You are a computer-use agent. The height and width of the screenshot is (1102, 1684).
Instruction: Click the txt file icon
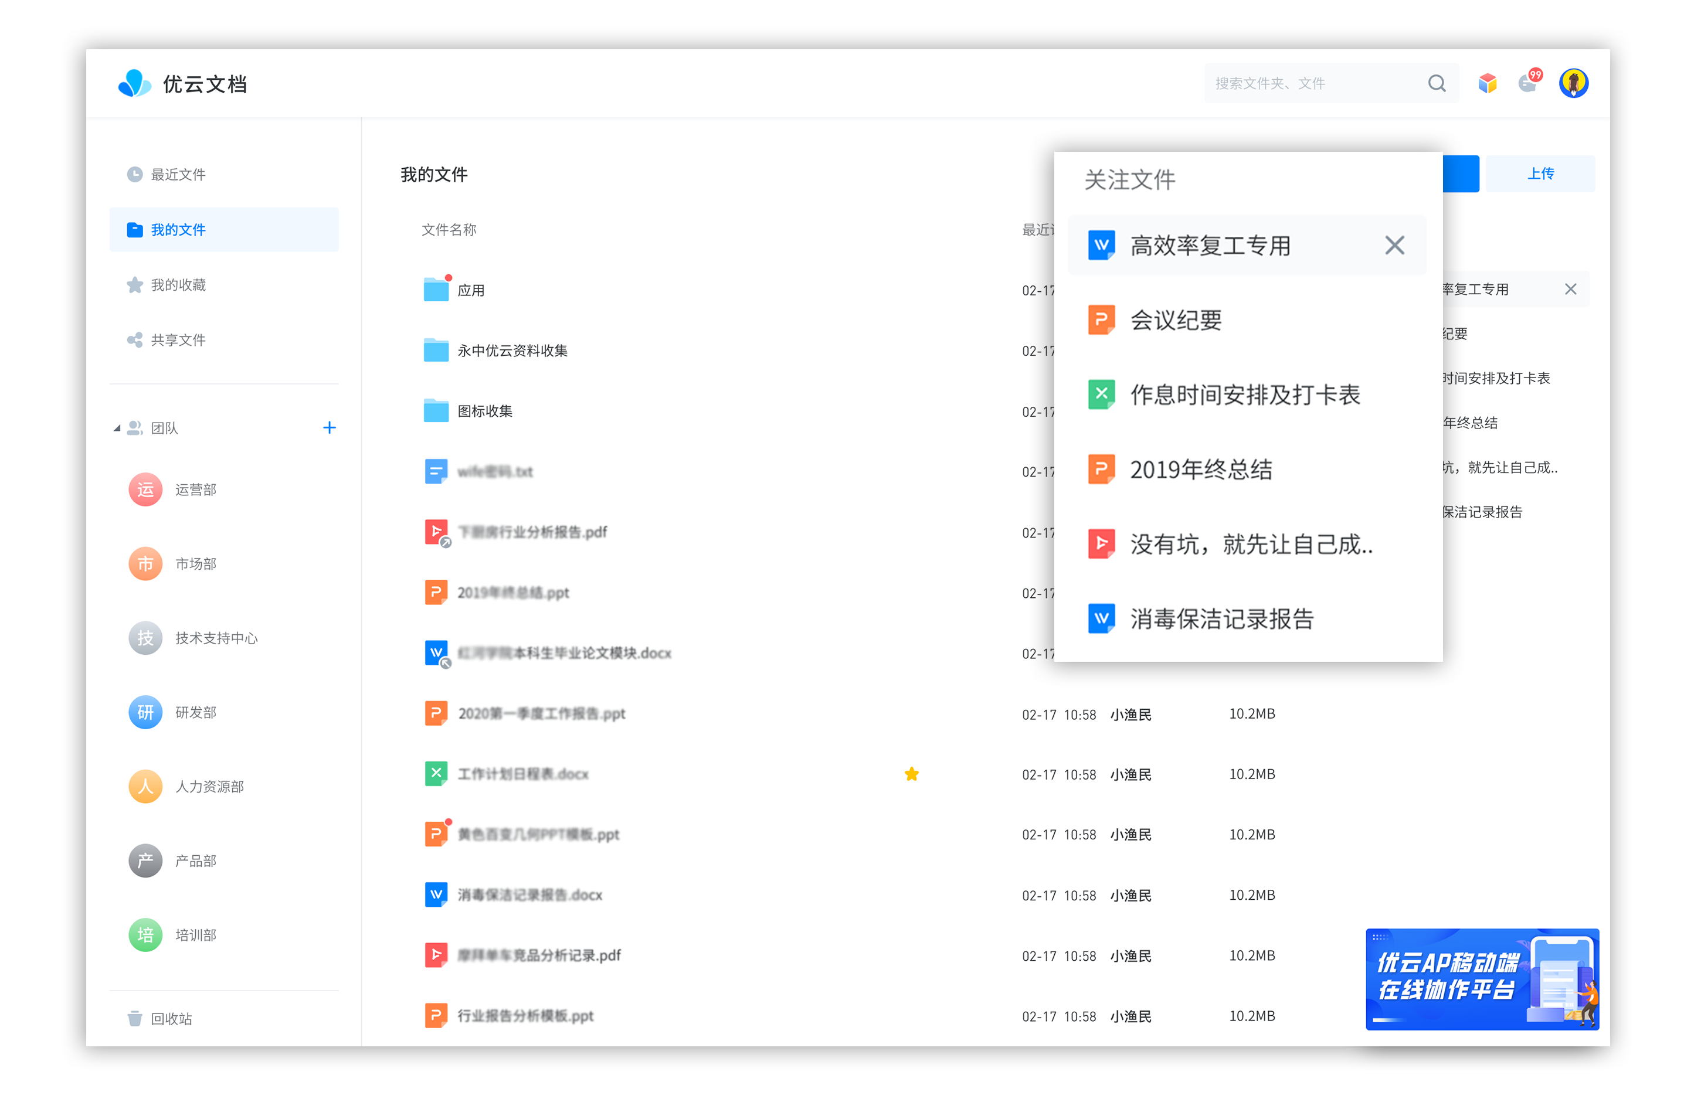point(436,471)
